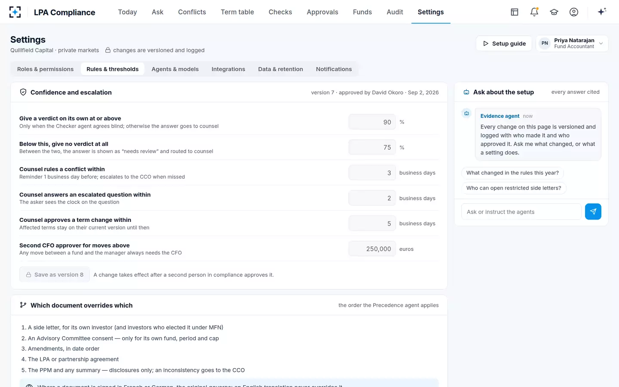Ask "What changed in the rules this year?"
The width and height of the screenshot is (619, 387).
pos(512,173)
